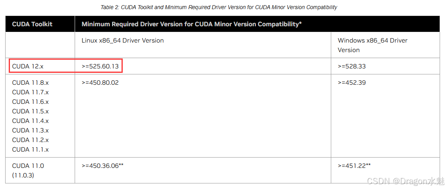Click the CUDA 11.8.x entry
The width and height of the screenshot is (446, 189).
pyautogui.click(x=31, y=83)
